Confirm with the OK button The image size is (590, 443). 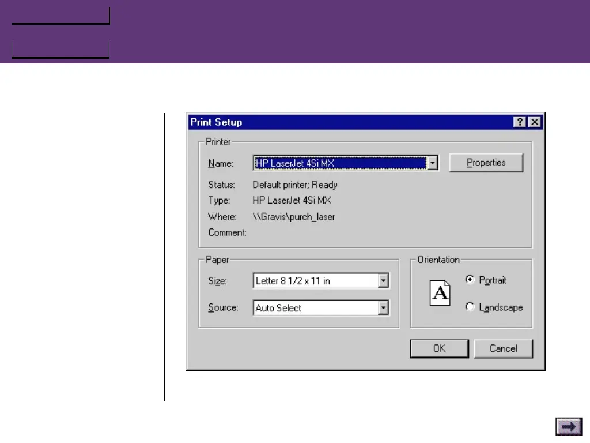[439, 348]
